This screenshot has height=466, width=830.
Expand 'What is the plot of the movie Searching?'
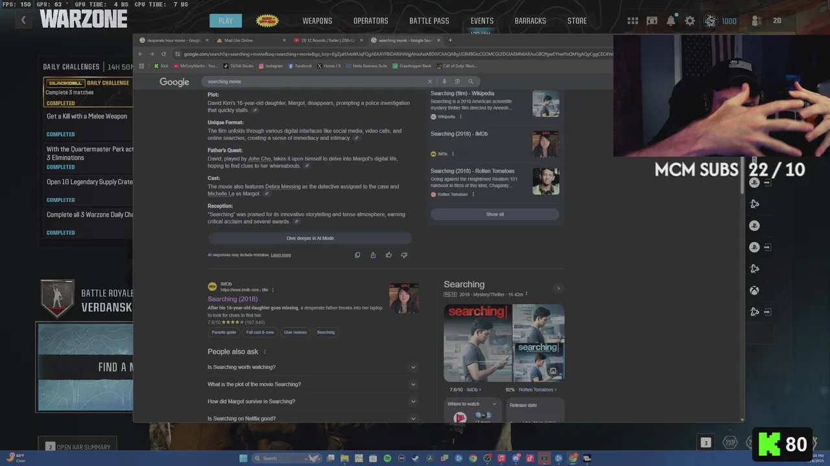pos(312,384)
